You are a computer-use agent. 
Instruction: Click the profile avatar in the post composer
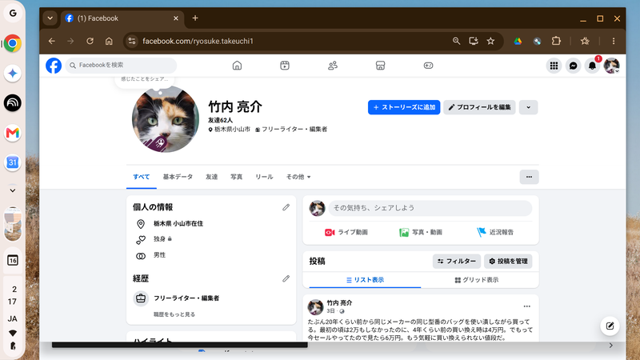tap(317, 208)
